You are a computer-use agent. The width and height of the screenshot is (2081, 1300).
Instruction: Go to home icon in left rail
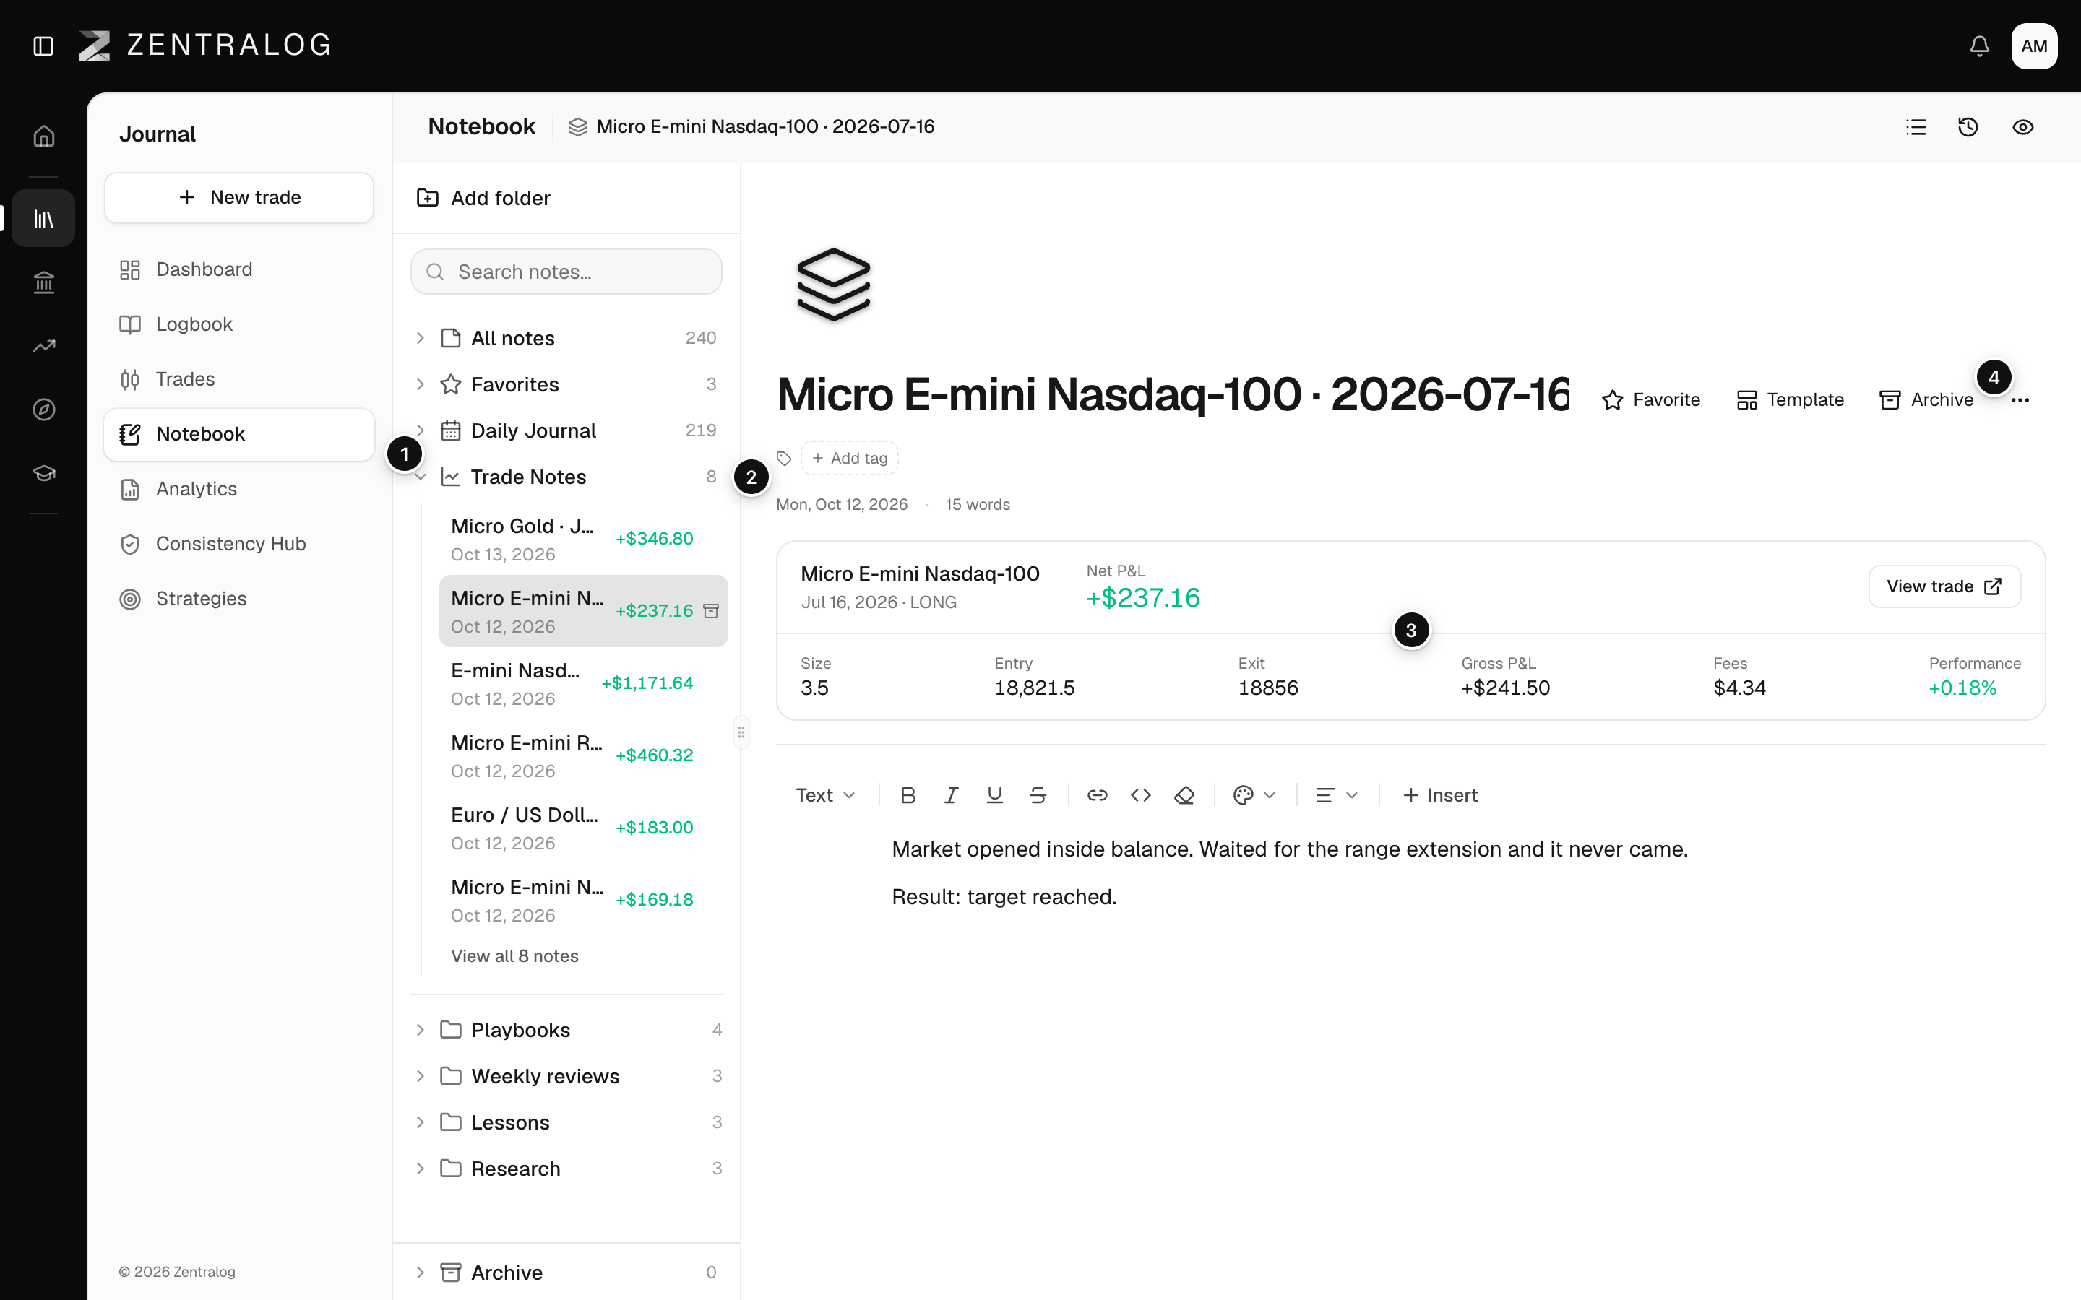click(x=44, y=136)
